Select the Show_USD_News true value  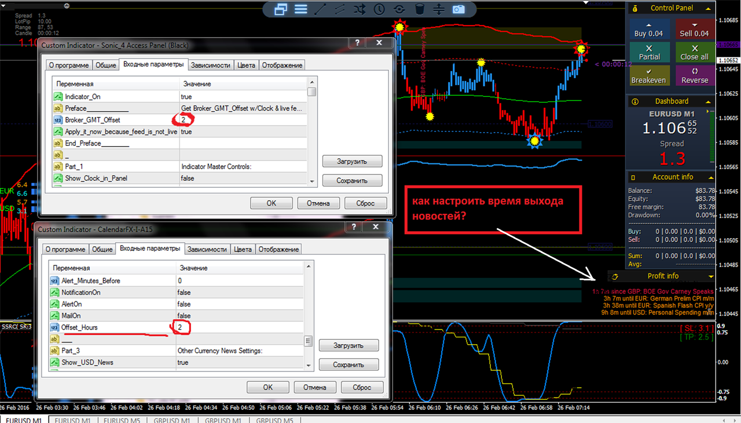240,362
